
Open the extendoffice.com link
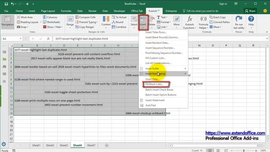pos(235,133)
